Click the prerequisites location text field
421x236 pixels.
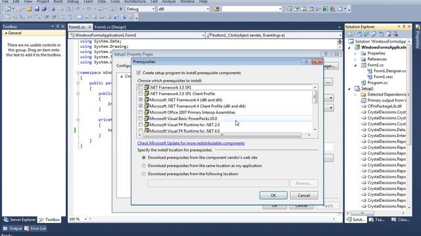point(218,184)
